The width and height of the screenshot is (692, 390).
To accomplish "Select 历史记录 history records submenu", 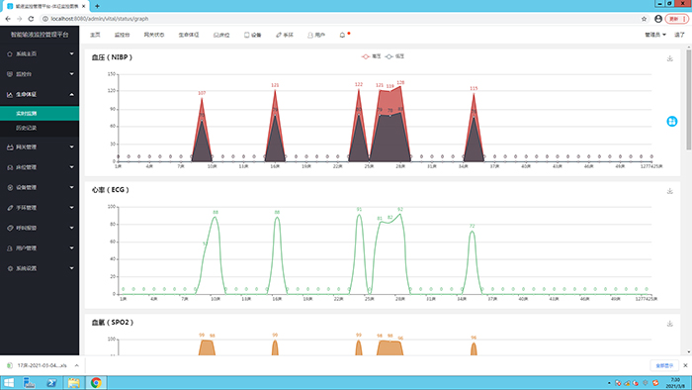I will [x=40, y=128].
